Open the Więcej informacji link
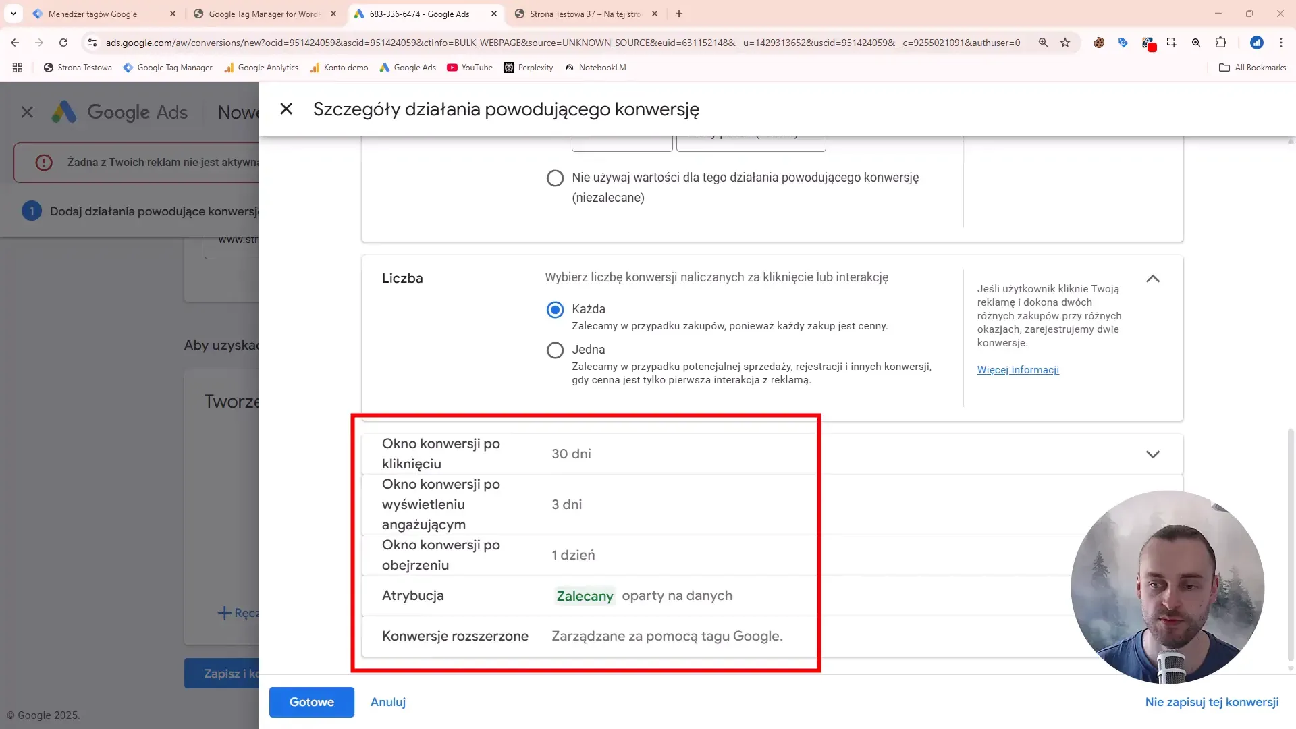 [x=1018, y=370]
